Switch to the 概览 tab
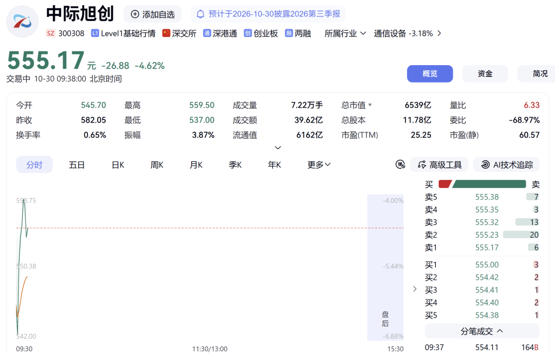 click(430, 73)
